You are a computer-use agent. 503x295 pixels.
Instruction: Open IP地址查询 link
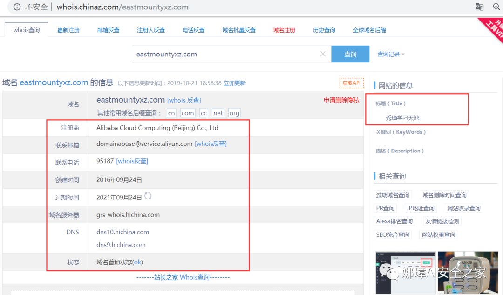(x=421, y=208)
